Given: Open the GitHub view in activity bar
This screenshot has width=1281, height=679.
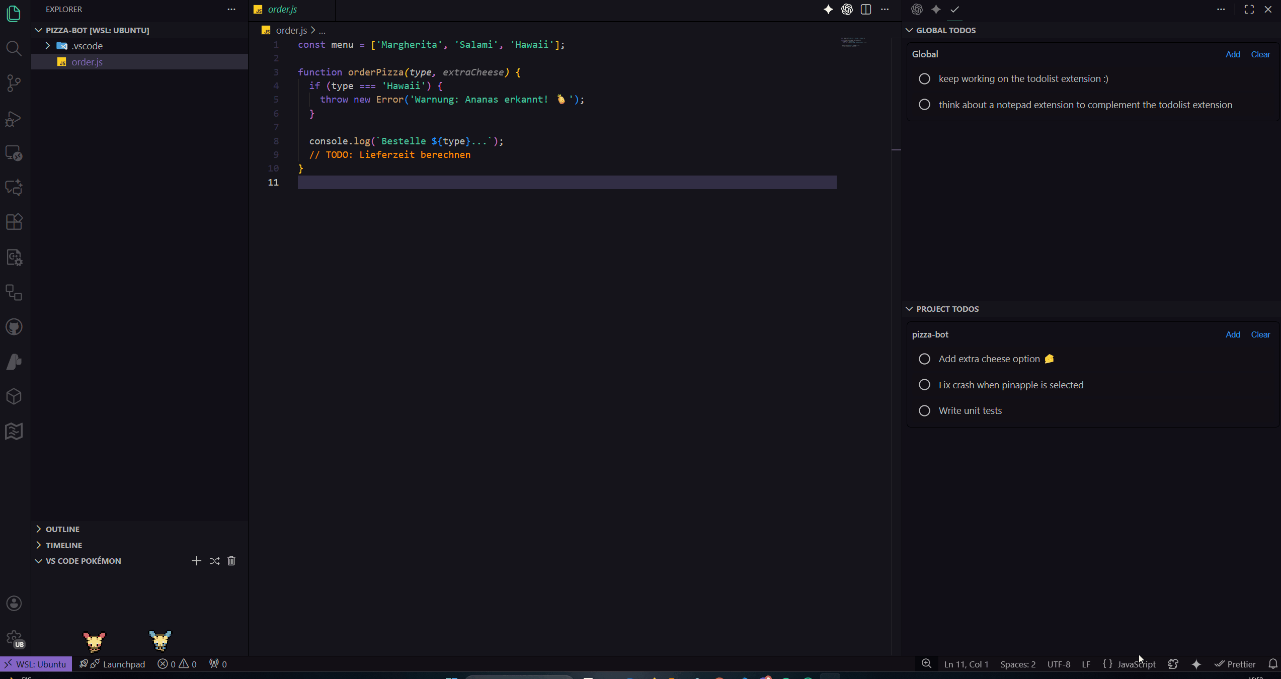Looking at the screenshot, I should (x=14, y=327).
